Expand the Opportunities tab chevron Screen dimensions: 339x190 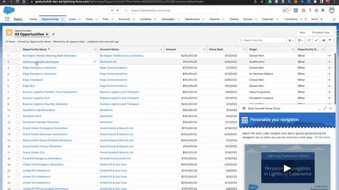(63, 20)
